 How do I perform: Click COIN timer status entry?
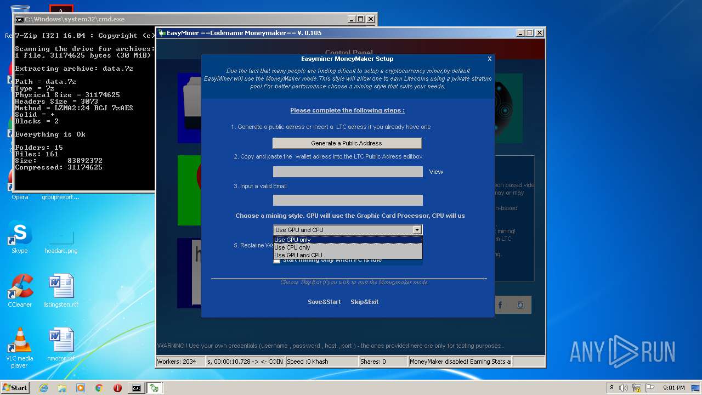pos(245,362)
